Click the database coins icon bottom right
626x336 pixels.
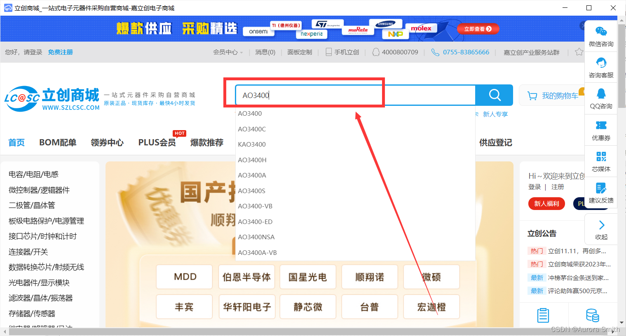click(x=593, y=315)
